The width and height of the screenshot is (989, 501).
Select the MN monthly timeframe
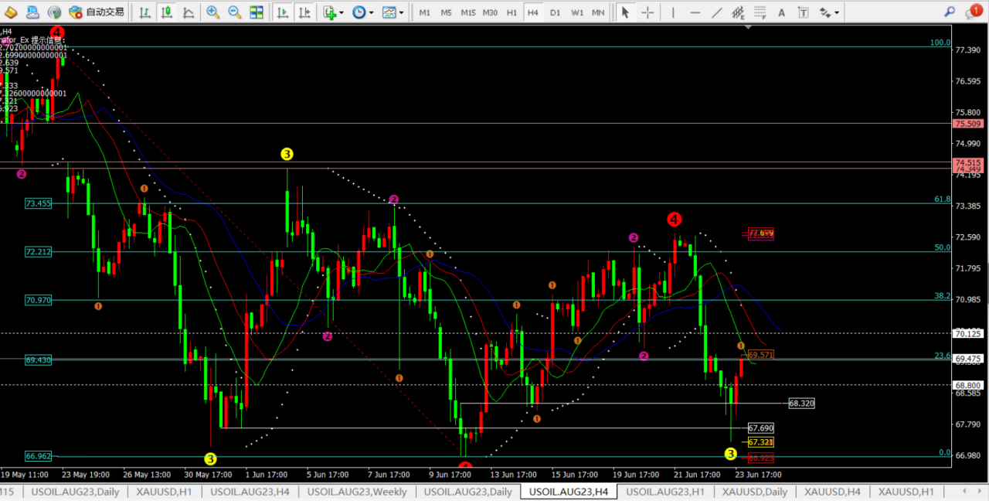point(598,12)
